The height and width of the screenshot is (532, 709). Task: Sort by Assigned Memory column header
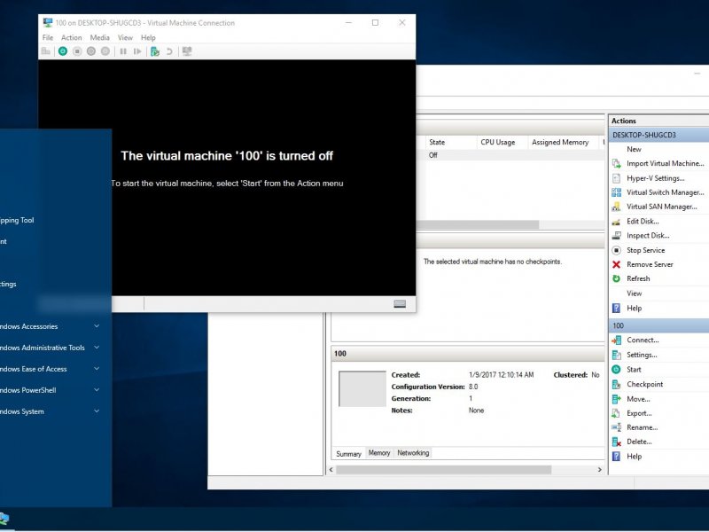point(564,142)
